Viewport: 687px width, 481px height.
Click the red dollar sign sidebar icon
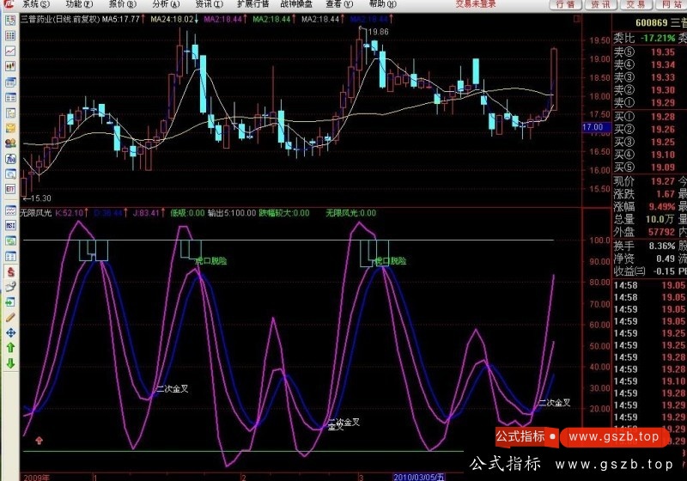coord(10,271)
